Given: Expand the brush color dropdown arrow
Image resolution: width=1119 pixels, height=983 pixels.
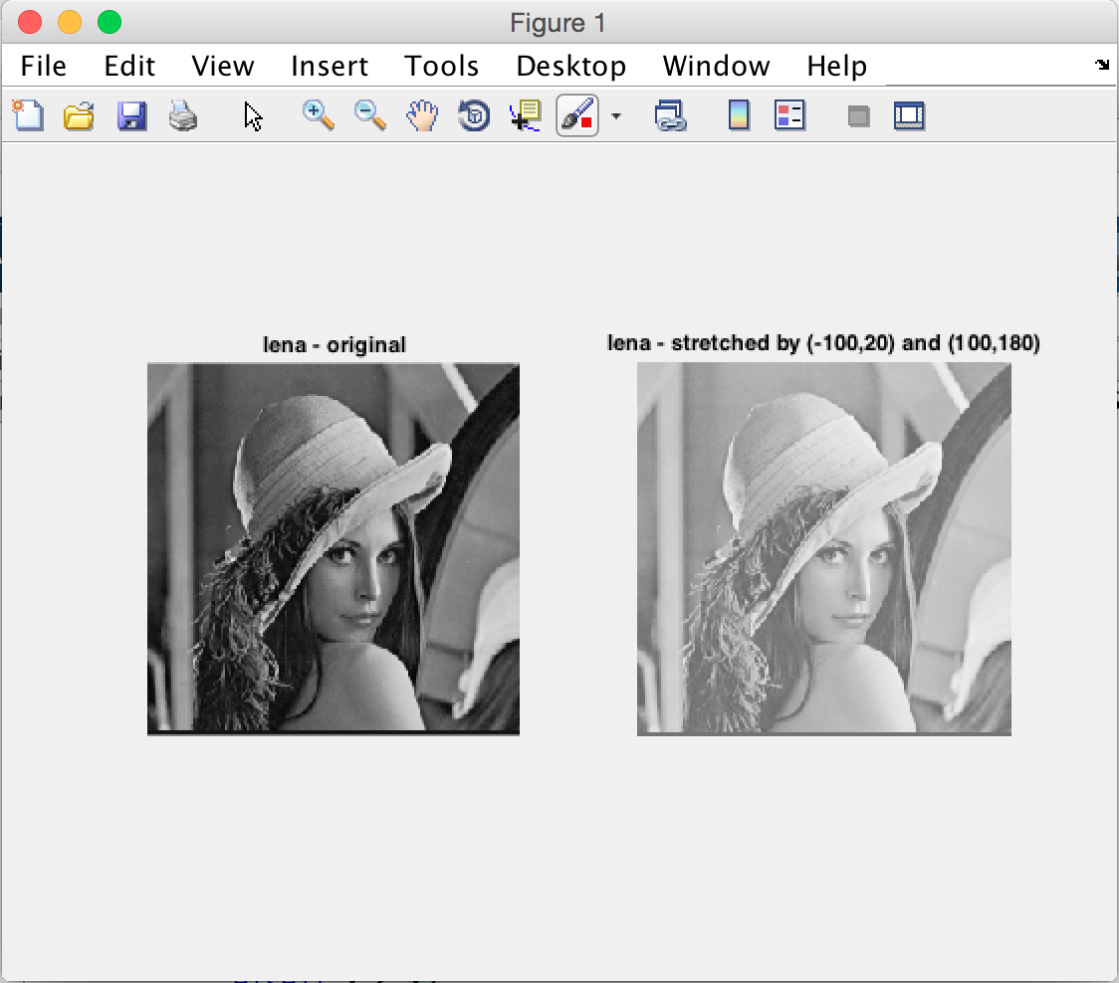Looking at the screenshot, I should point(616,115).
